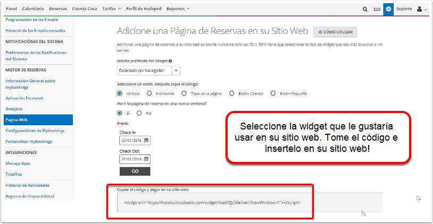Expand the Tarifas menu
Viewport: 433px width, 224px height.
112,9
